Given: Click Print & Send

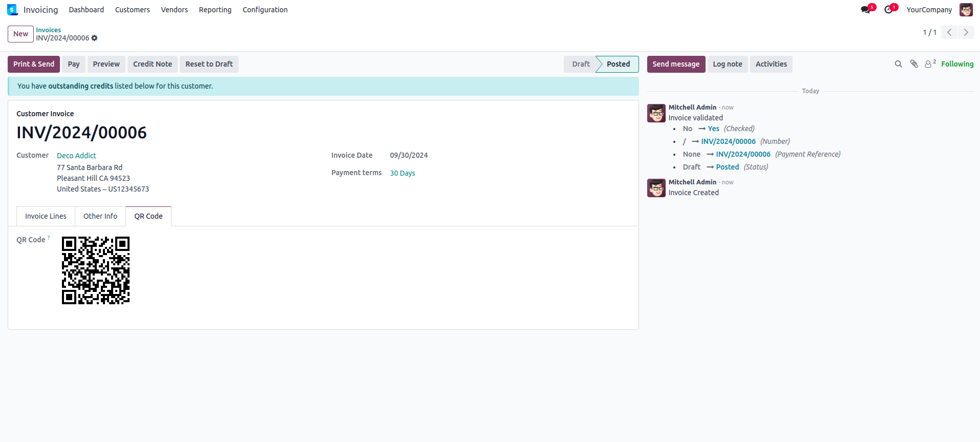Looking at the screenshot, I should point(34,64).
